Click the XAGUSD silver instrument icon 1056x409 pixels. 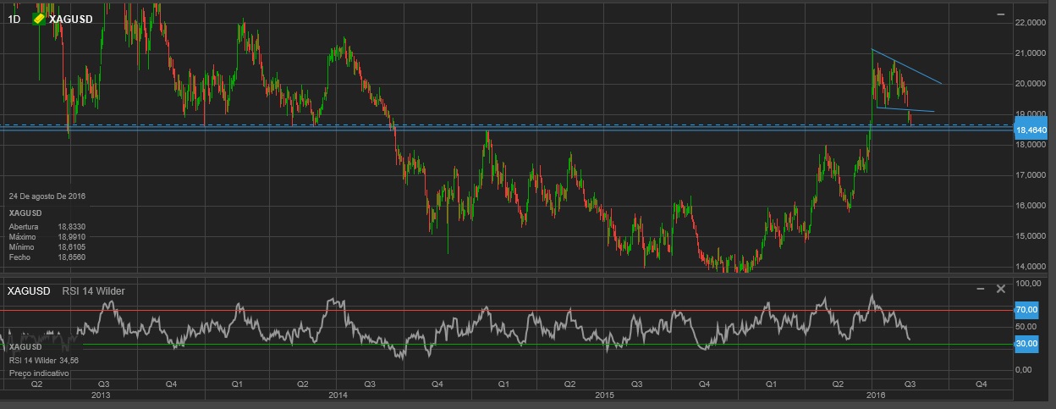pos(38,19)
